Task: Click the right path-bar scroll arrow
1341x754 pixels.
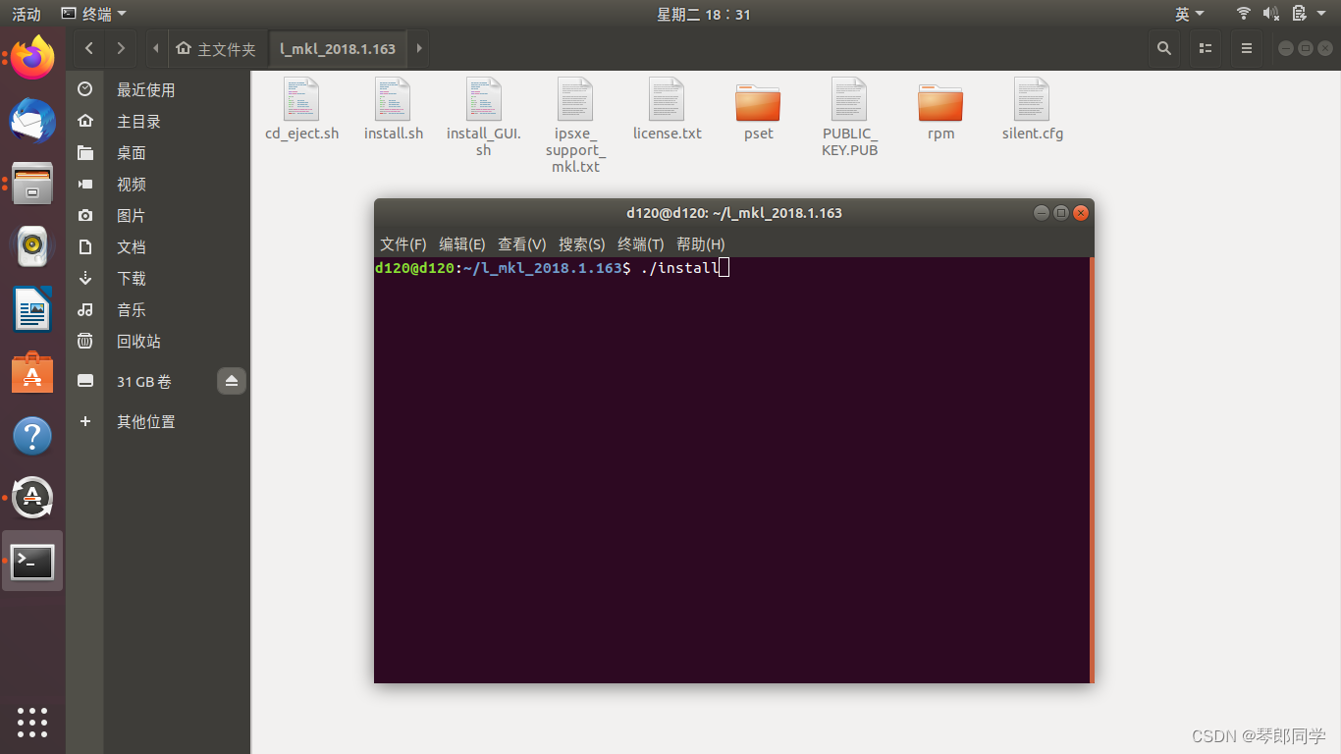Action: [419, 48]
